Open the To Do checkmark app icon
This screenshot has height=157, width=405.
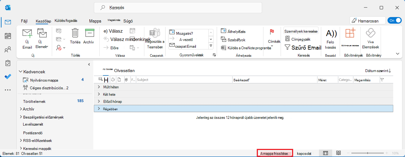tap(8, 77)
